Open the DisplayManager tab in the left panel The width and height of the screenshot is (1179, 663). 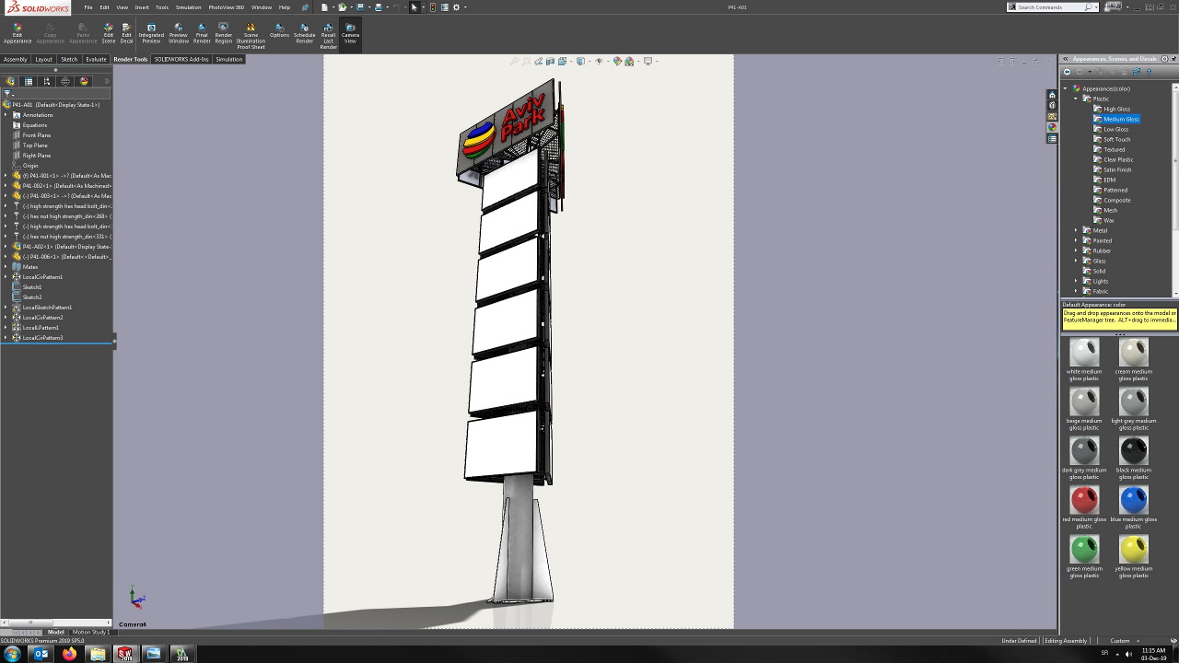click(x=84, y=81)
